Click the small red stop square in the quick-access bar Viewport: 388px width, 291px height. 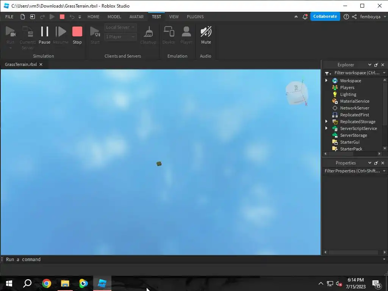click(x=62, y=17)
